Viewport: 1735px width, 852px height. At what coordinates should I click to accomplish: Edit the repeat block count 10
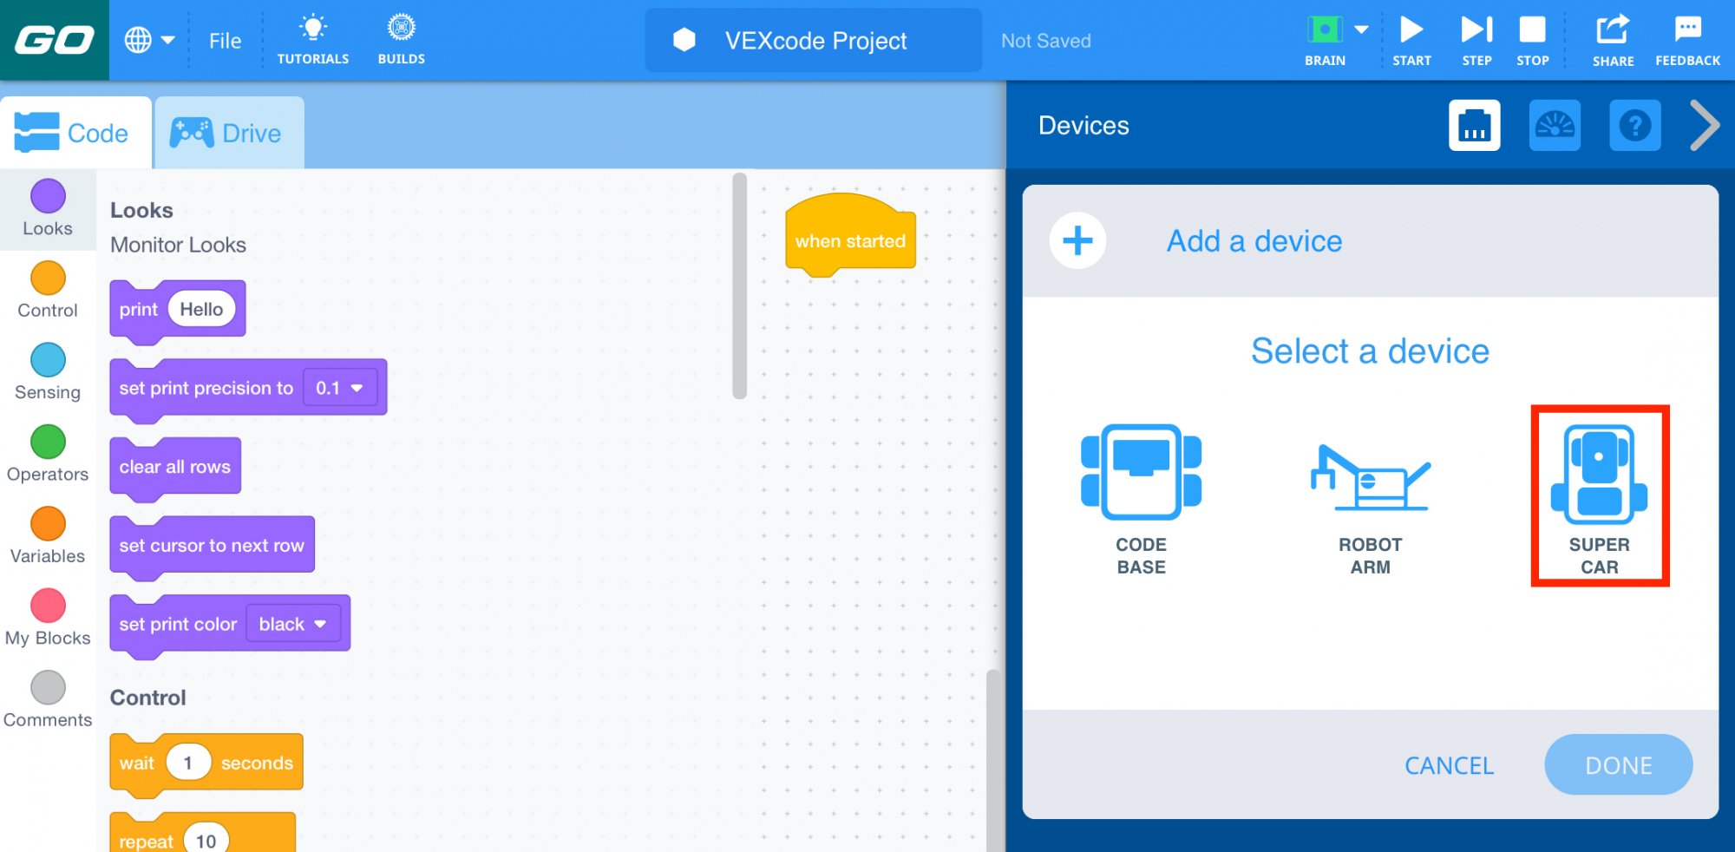[206, 840]
